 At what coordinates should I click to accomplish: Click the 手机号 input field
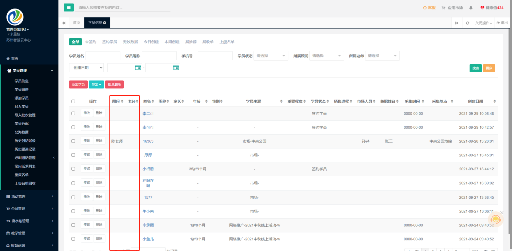pos(215,56)
